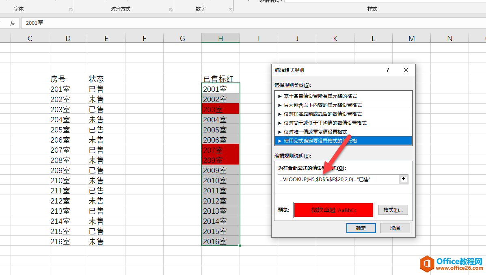Click the 确定 button

361,228
